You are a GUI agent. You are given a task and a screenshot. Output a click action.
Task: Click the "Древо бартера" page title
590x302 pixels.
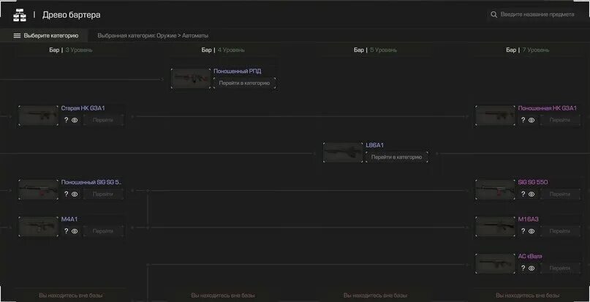point(72,15)
